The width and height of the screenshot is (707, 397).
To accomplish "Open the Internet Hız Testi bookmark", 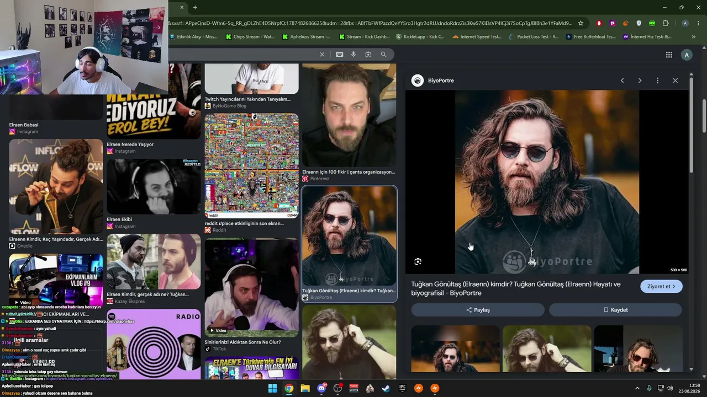I will tap(647, 37).
